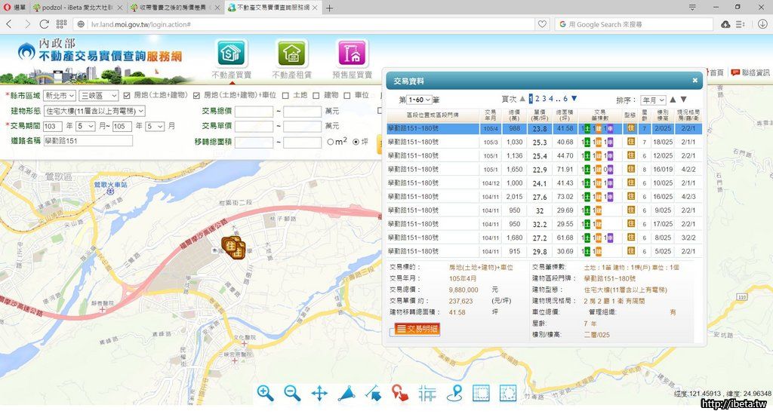Select the pan arrows map tool

click(x=319, y=392)
